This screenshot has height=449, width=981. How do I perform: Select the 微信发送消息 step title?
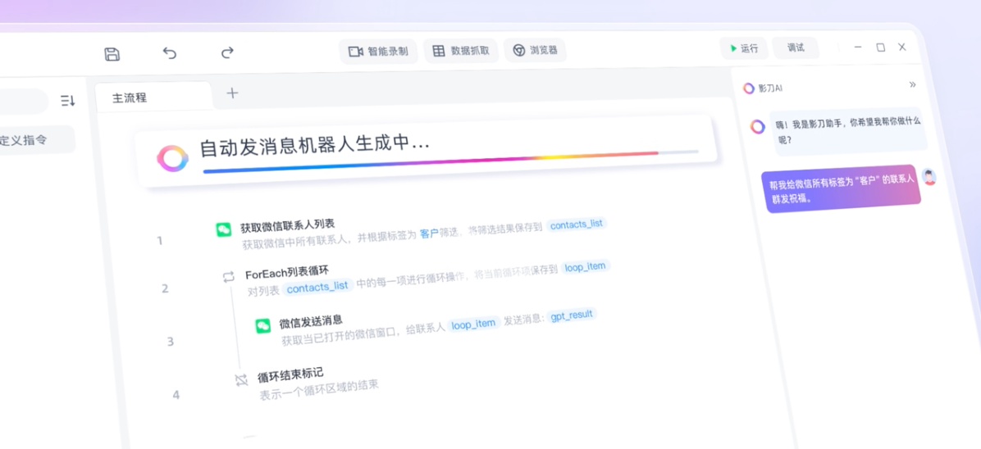310,321
